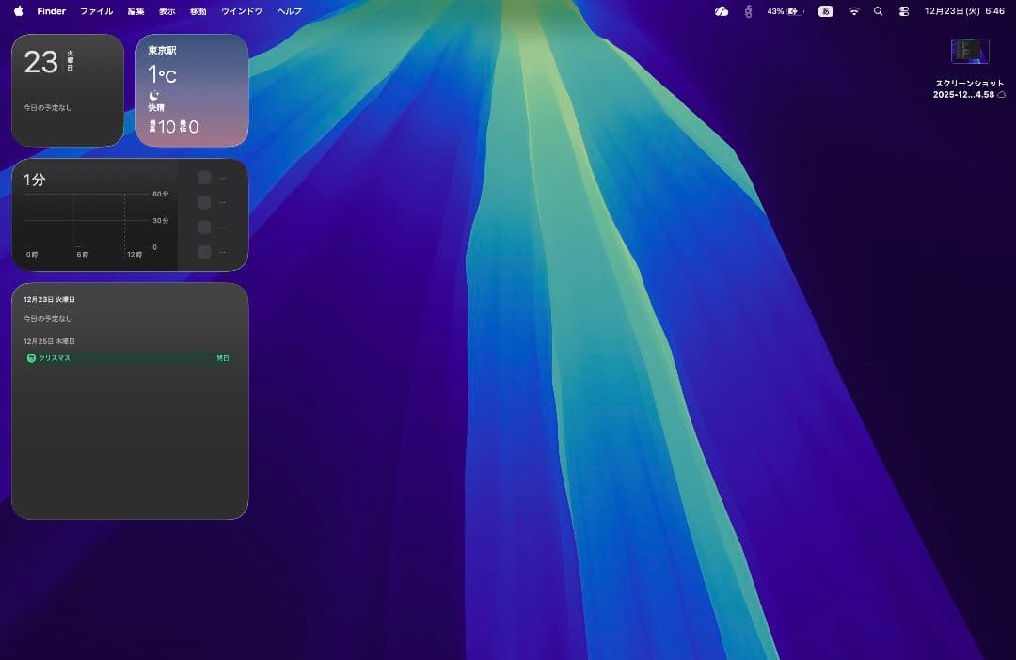Expand the 移動 menu

click(x=198, y=11)
